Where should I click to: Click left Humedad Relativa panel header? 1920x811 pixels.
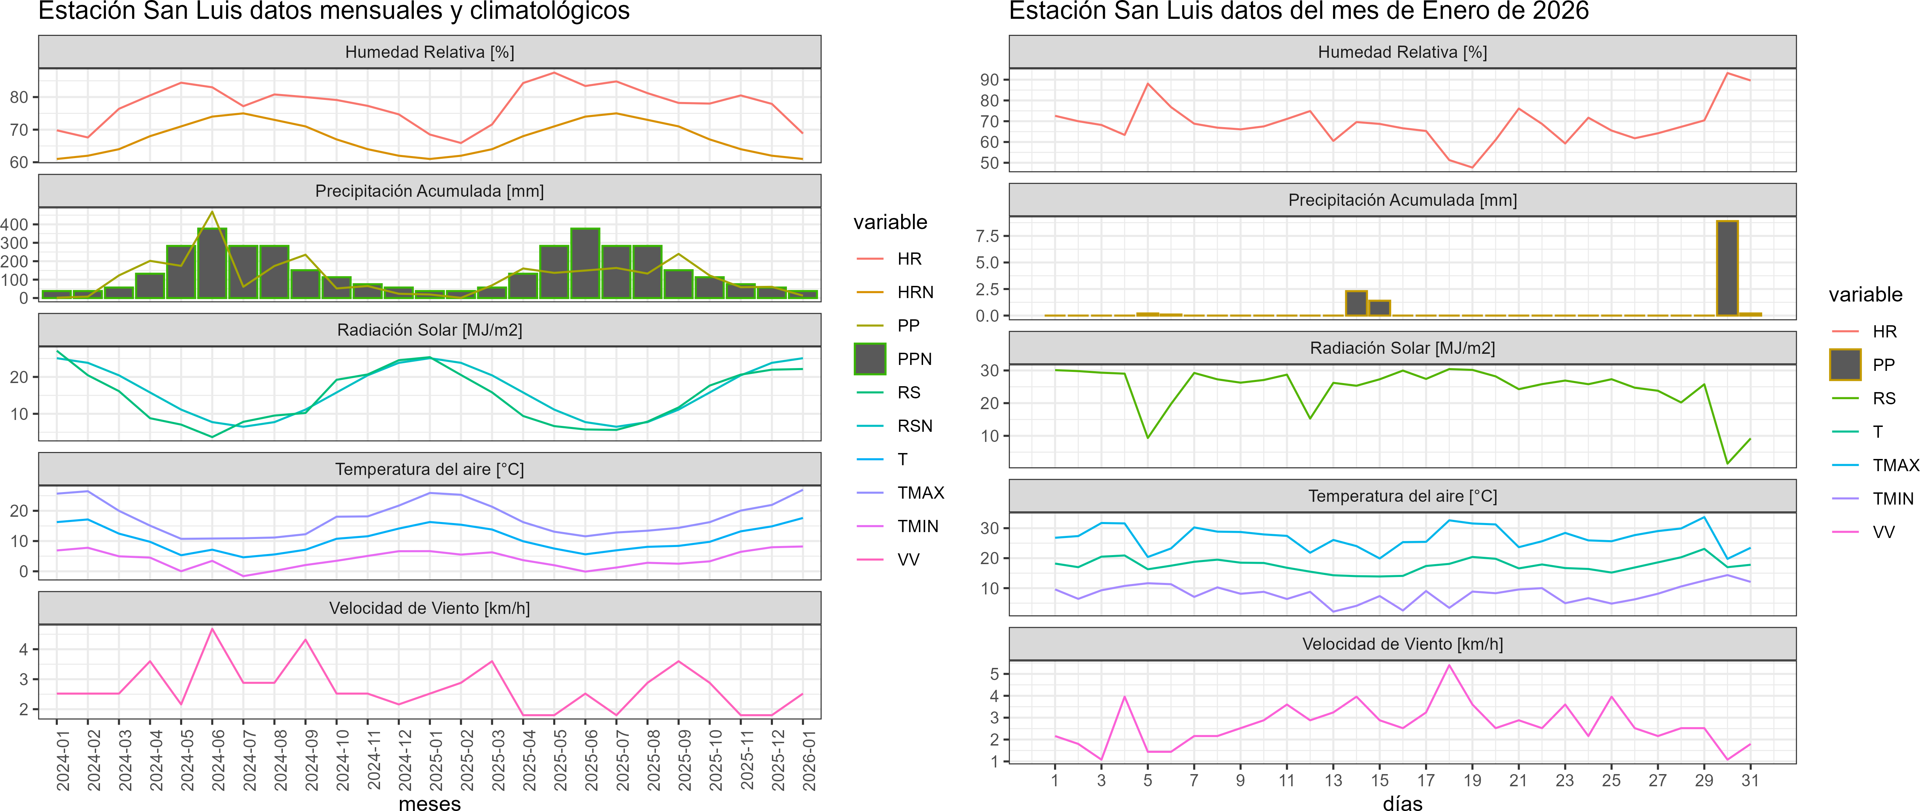429,52
